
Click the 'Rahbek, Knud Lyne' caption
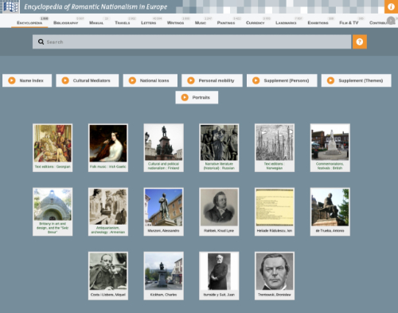[219, 231]
